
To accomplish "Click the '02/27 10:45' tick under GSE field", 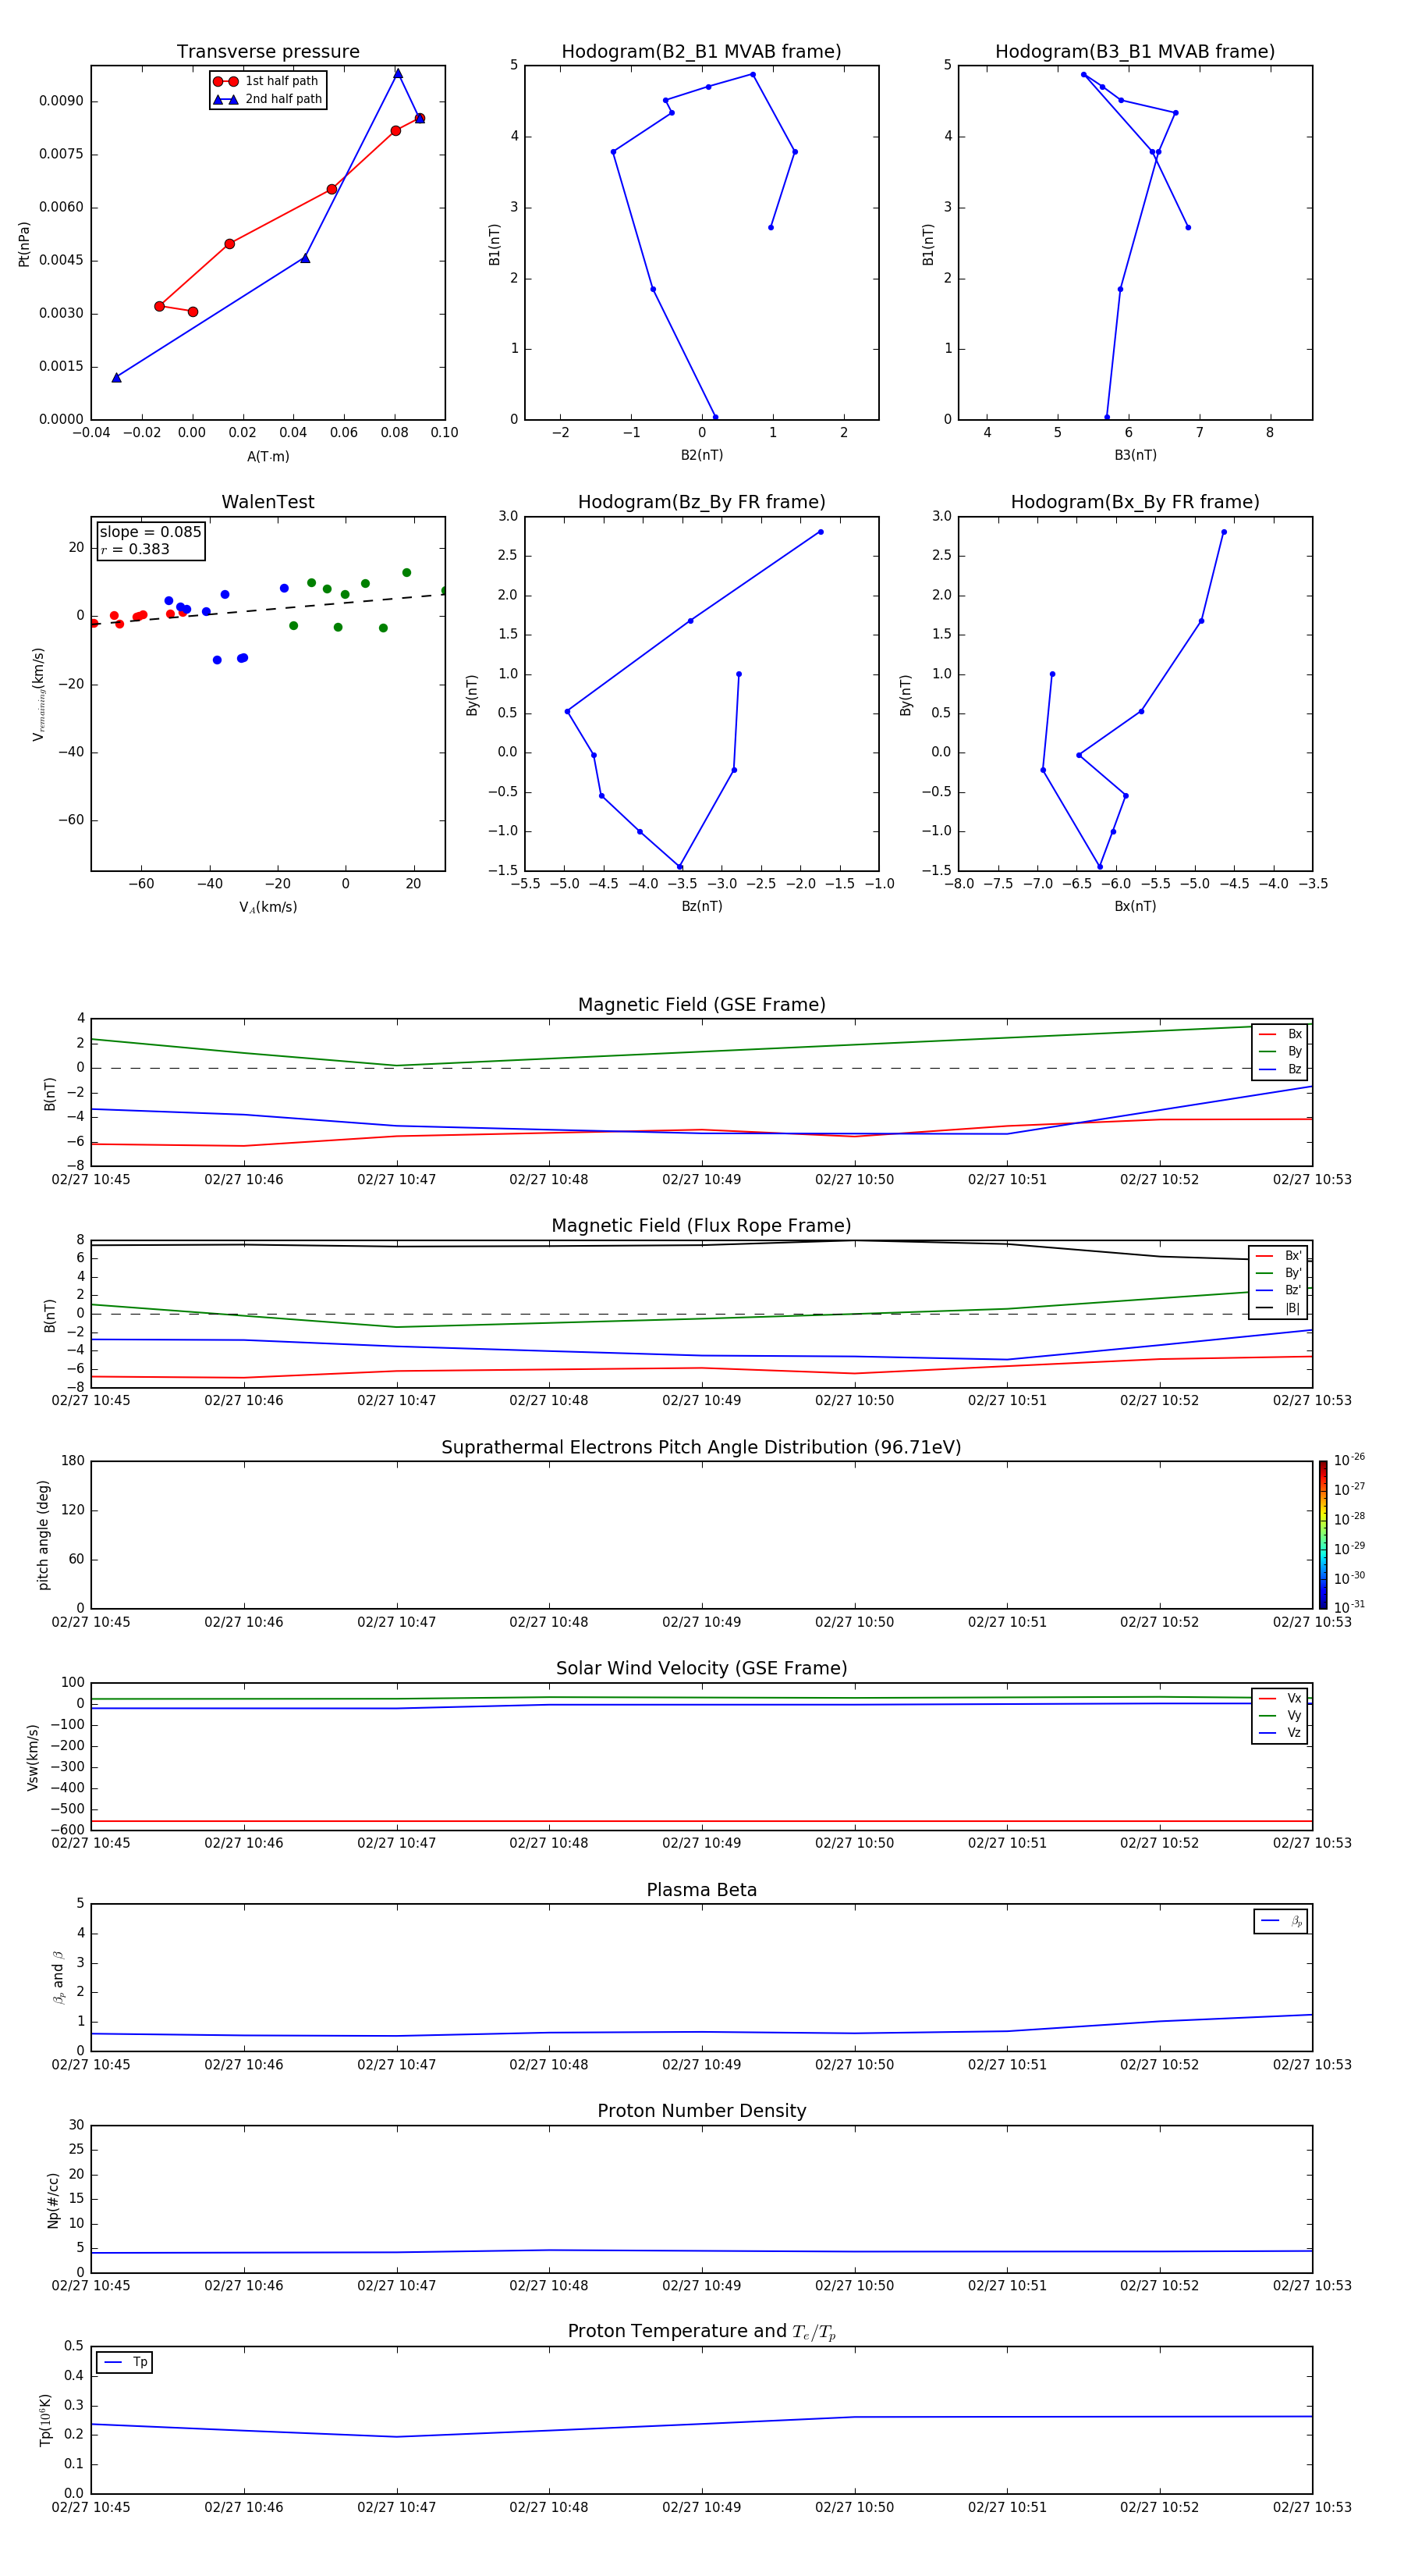I will pos(91,1180).
